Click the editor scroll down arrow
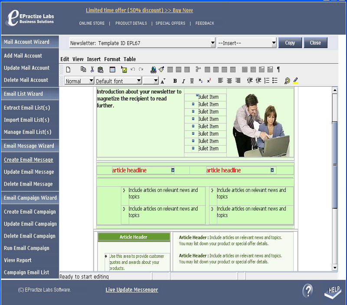Screen dimensions: 347x305 coord(335,268)
